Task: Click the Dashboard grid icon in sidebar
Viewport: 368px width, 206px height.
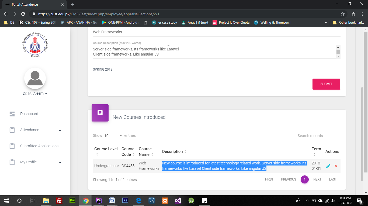Action: coord(12,114)
